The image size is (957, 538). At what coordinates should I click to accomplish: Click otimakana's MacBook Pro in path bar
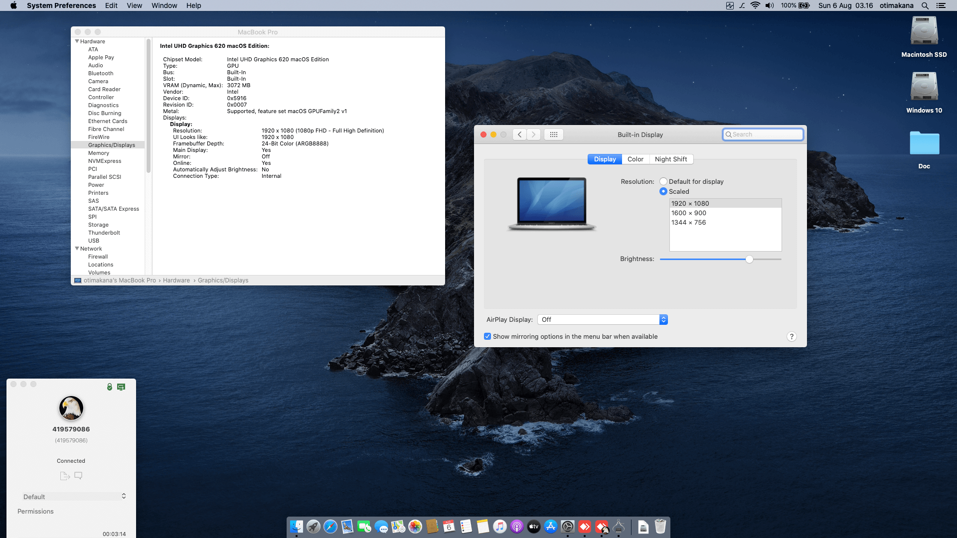(120, 280)
